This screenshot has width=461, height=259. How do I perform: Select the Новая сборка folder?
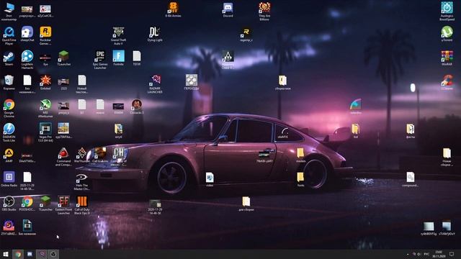[447, 157]
